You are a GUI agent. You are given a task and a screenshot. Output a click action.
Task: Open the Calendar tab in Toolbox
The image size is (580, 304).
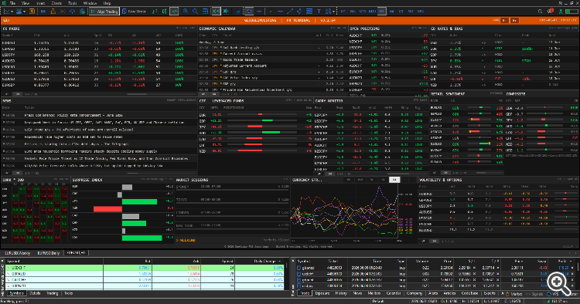(394, 293)
